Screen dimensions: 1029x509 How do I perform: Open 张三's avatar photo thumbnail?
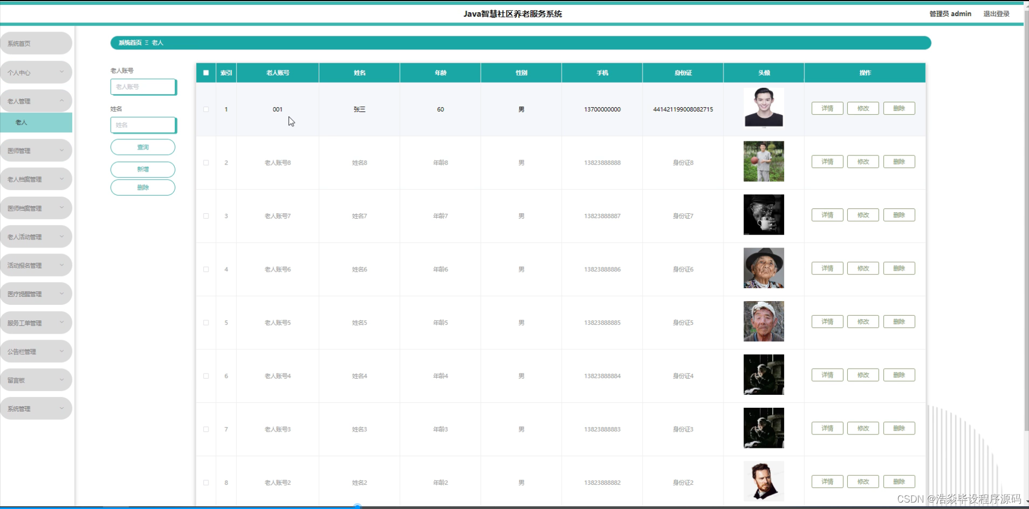click(x=764, y=108)
